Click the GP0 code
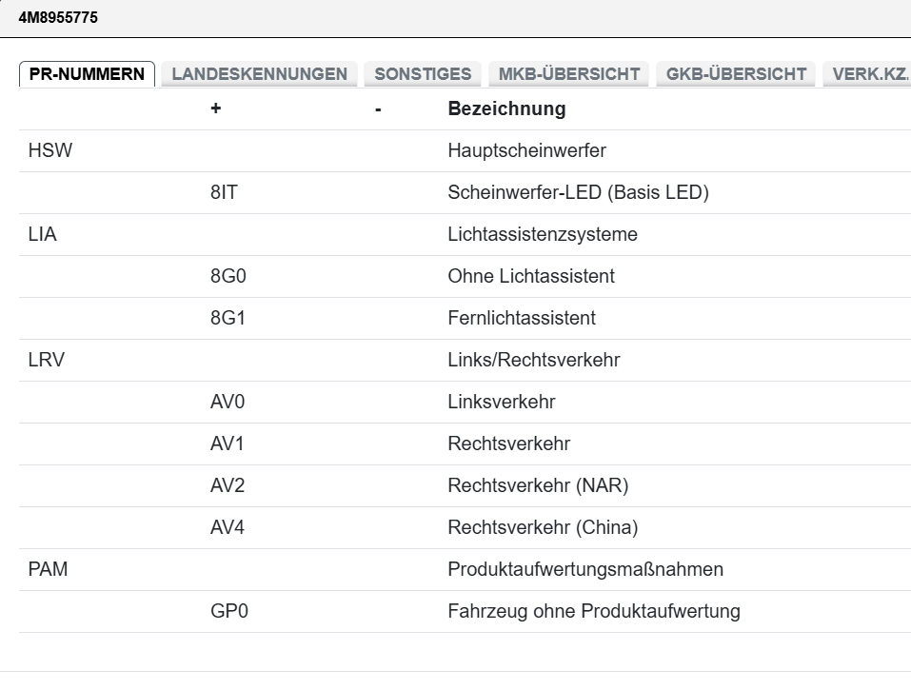911x690 pixels. (x=228, y=611)
